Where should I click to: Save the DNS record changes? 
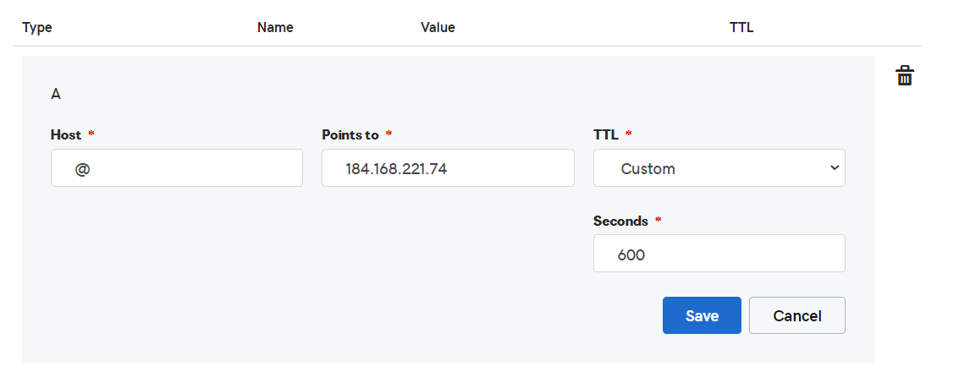point(702,315)
